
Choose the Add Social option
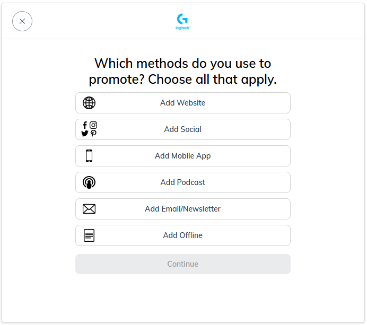(x=182, y=129)
